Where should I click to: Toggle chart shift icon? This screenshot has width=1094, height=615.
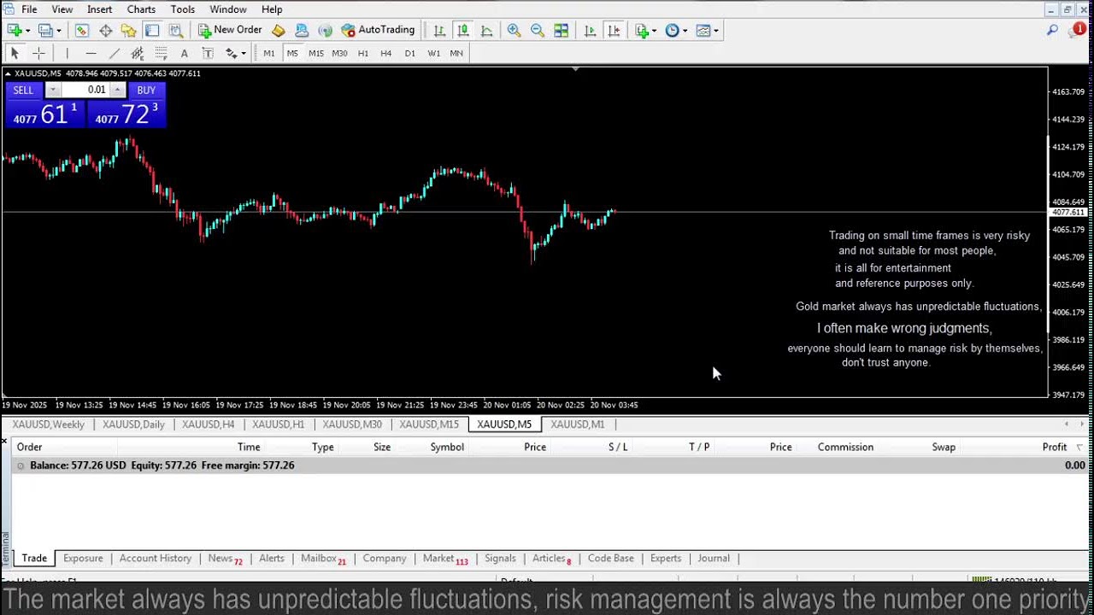point(614,30)
